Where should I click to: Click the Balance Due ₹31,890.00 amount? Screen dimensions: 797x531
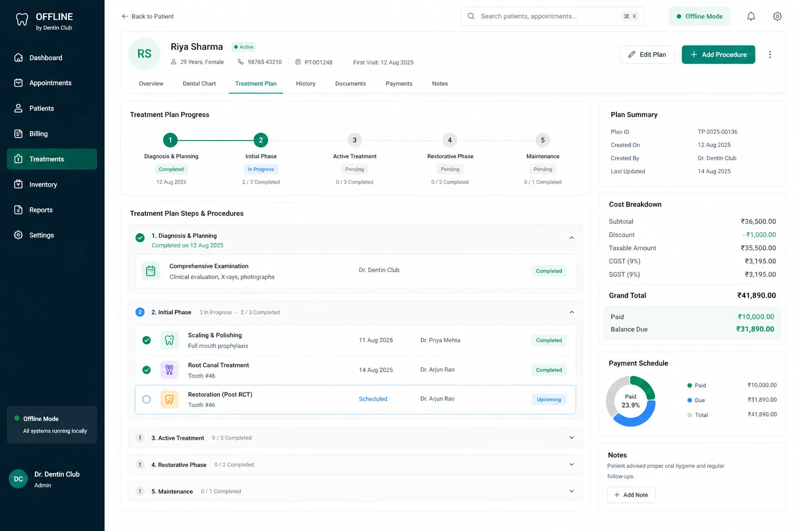(755, 329)
